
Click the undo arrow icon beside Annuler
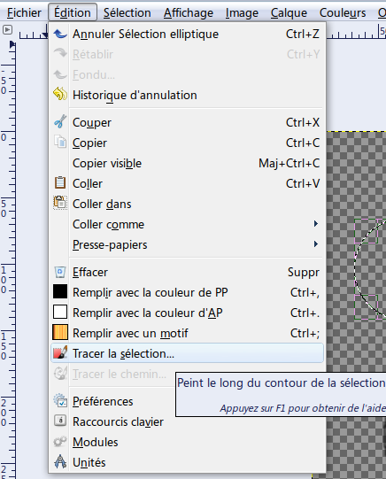(x=60, y=34)
